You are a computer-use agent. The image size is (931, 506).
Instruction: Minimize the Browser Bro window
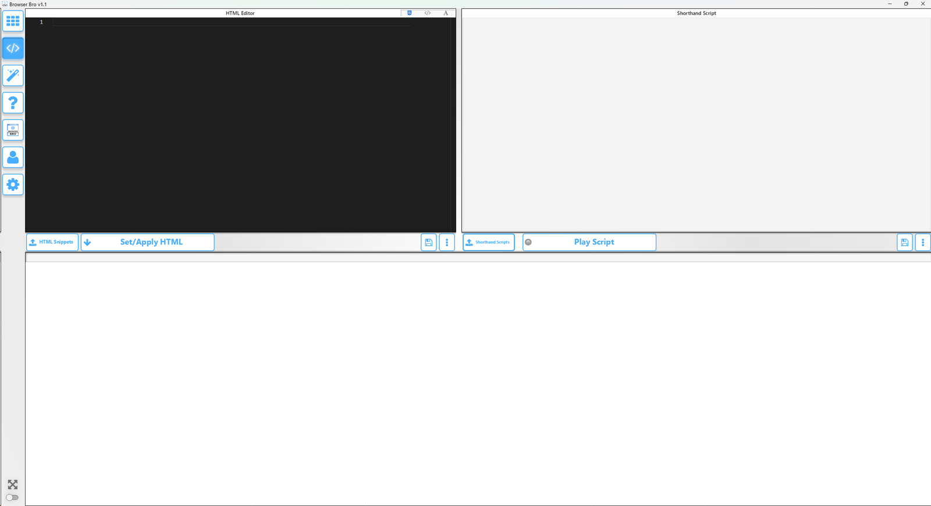tap(890, 4)
